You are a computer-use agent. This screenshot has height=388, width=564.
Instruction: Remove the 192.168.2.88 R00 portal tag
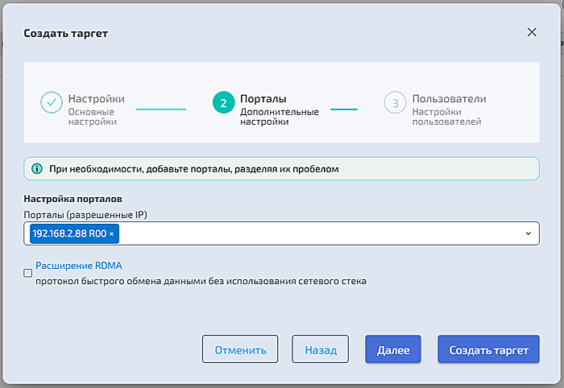point(111,234)
